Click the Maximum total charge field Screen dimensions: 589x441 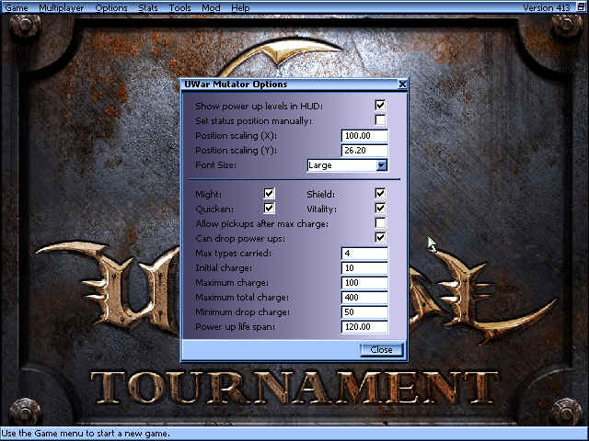pos(364,298)
